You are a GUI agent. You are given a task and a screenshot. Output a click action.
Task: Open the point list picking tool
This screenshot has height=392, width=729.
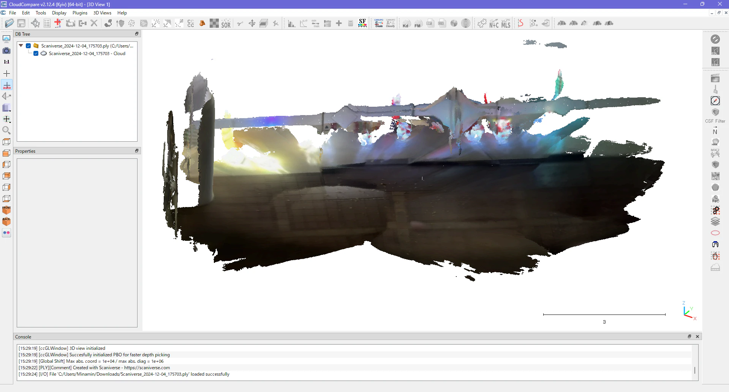pos(47,23)
